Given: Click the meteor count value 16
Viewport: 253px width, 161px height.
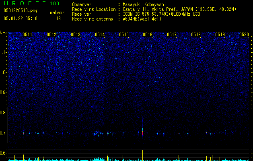Looking at the screenshot, I should (x=58, y=19).
